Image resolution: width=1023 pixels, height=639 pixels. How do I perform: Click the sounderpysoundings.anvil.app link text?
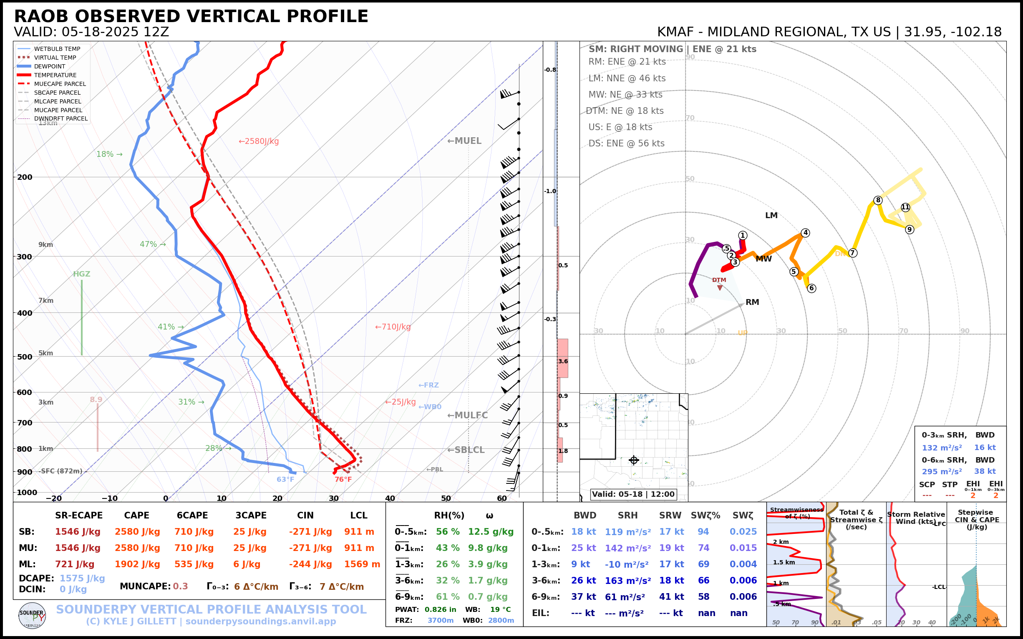pyautogui.click(x=260, y=621)
